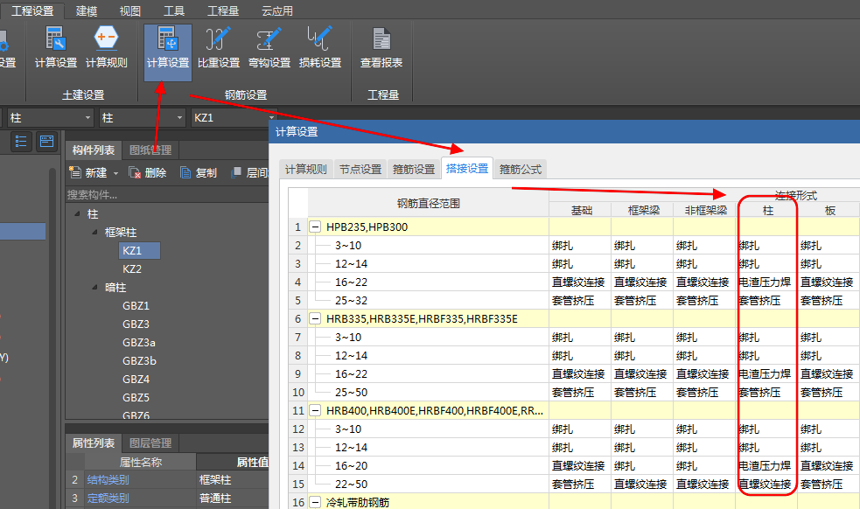Select KZ1 in component tree
Screen dimensions: 860x509
[139, 251]
